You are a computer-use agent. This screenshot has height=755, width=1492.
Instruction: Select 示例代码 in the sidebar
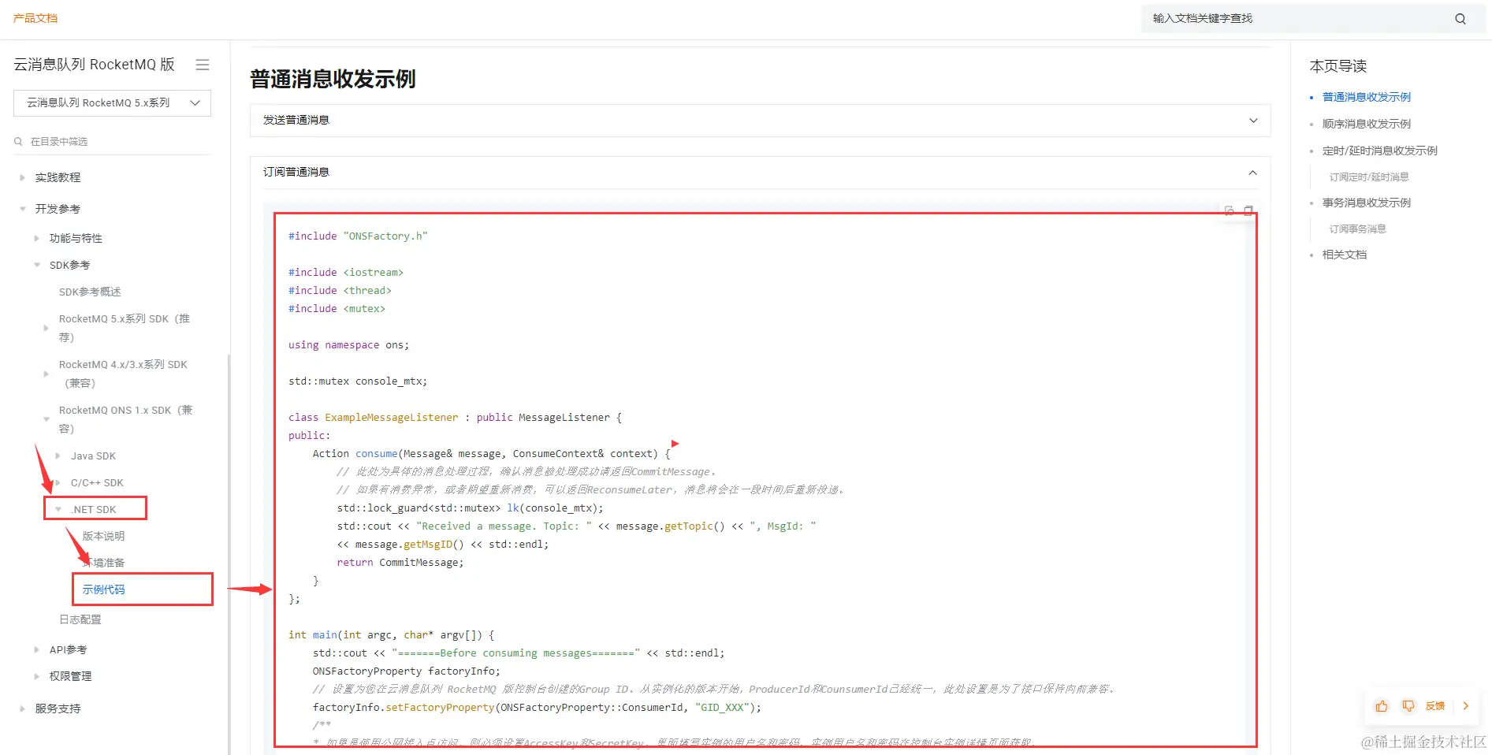[x=103, y=589]
